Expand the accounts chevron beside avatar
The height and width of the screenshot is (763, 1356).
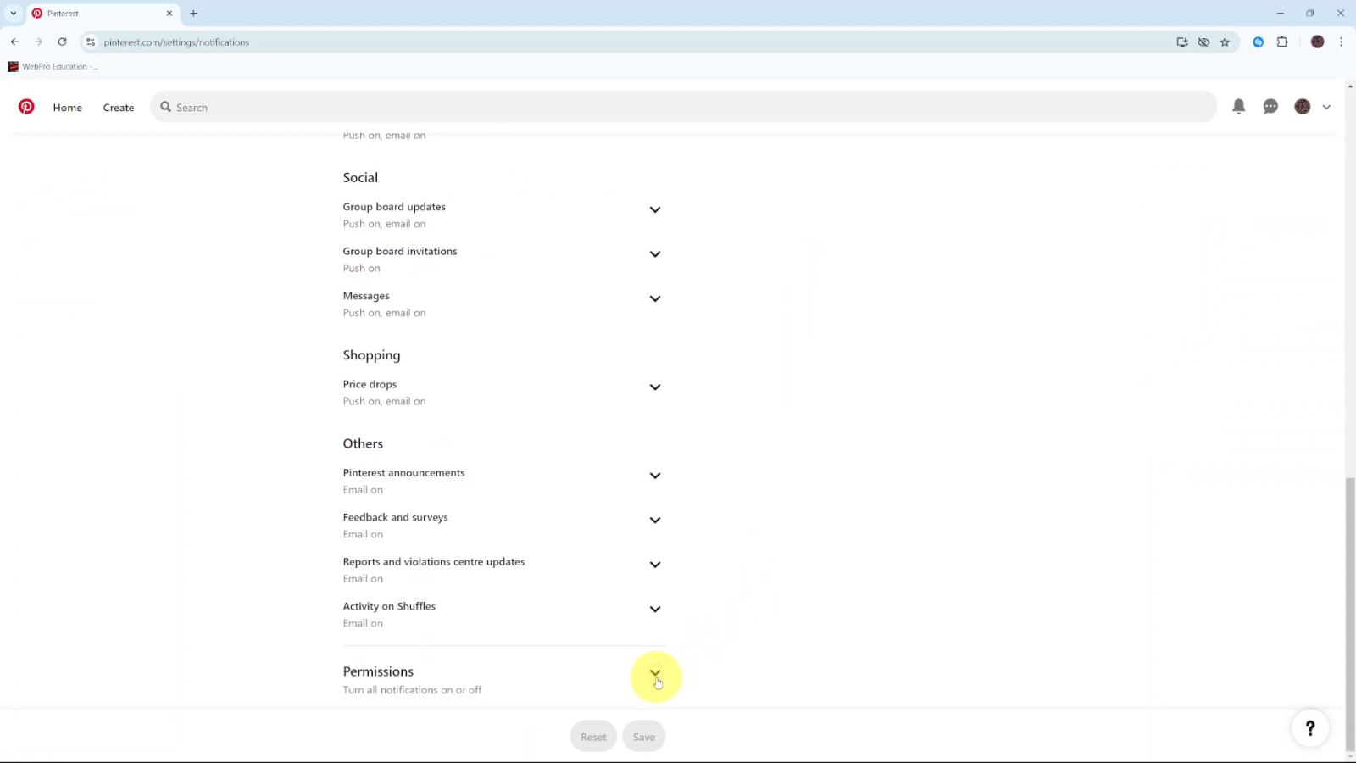pos(1326,108)
